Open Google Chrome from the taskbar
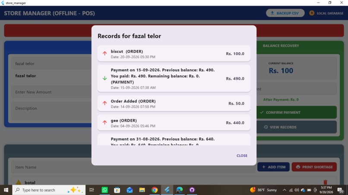The width and height of the screenshot is (348, 195). tap(155, 190)
